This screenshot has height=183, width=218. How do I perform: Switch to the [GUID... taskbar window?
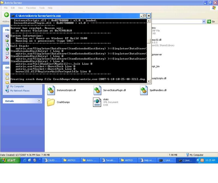[x=51, y=160]
